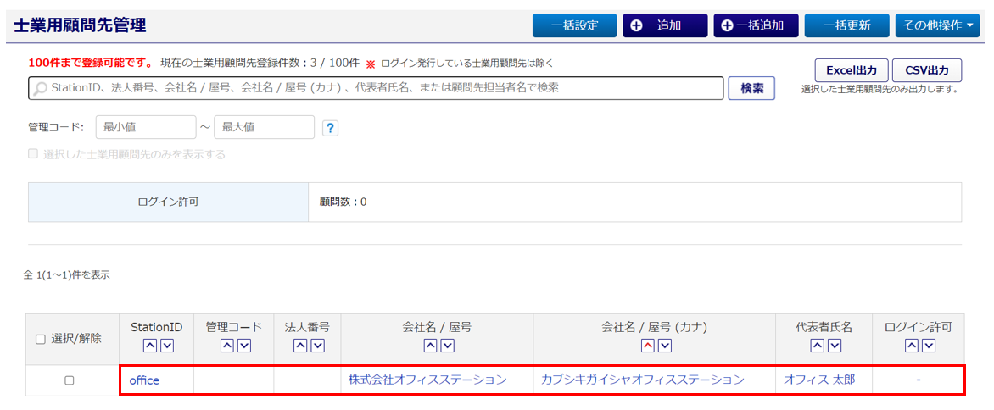Sort ログイン許可 column descending
Image resolution: width=994 pixels, height=410 pixels.
point(929,346)
